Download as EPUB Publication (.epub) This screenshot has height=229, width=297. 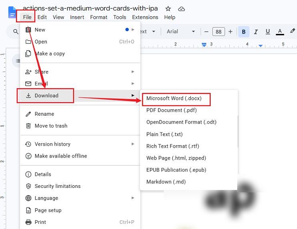coord(189,170)
